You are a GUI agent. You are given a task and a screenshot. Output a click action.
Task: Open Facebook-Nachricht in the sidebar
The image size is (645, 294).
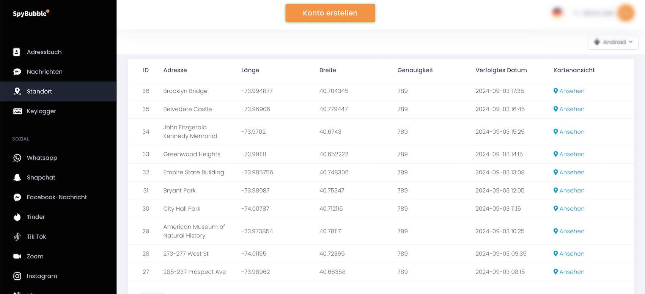(58, 197)
